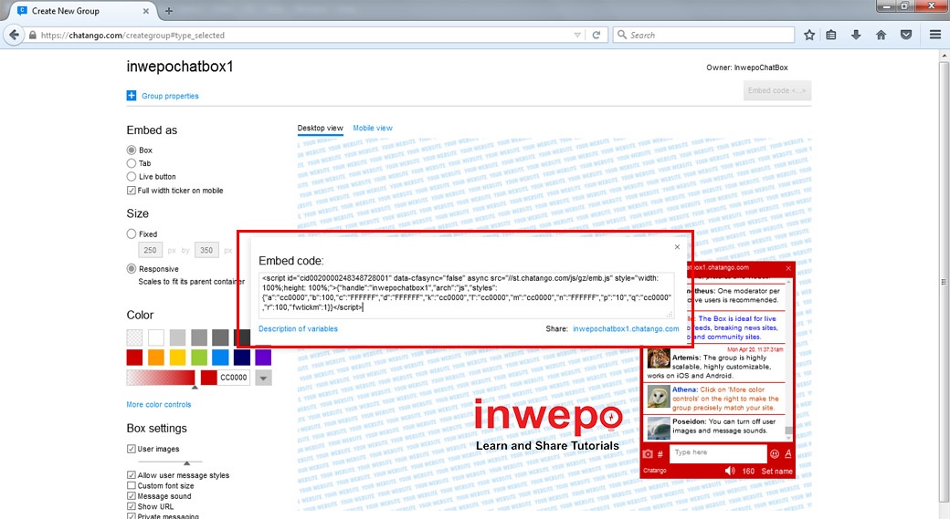Pick the light blue color swatch
Image resolution: width=950 pixels, height=519 pixels.
click(220, 358)
